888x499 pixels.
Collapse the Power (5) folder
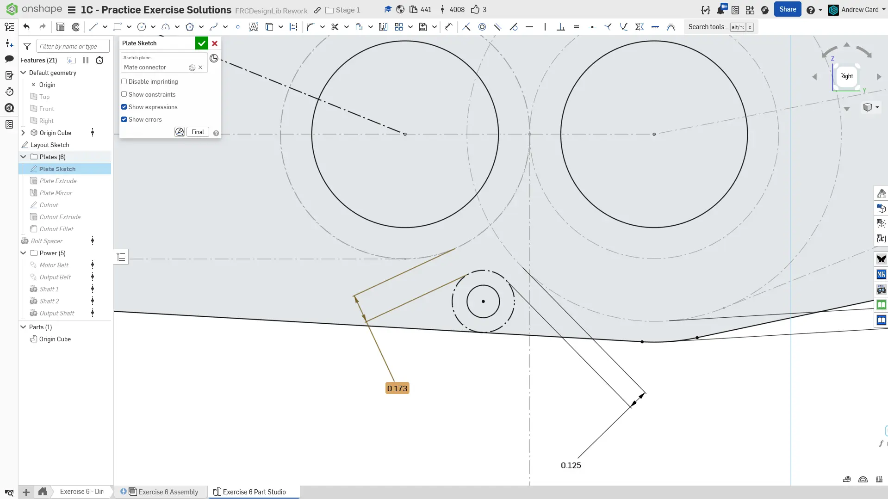23,253
